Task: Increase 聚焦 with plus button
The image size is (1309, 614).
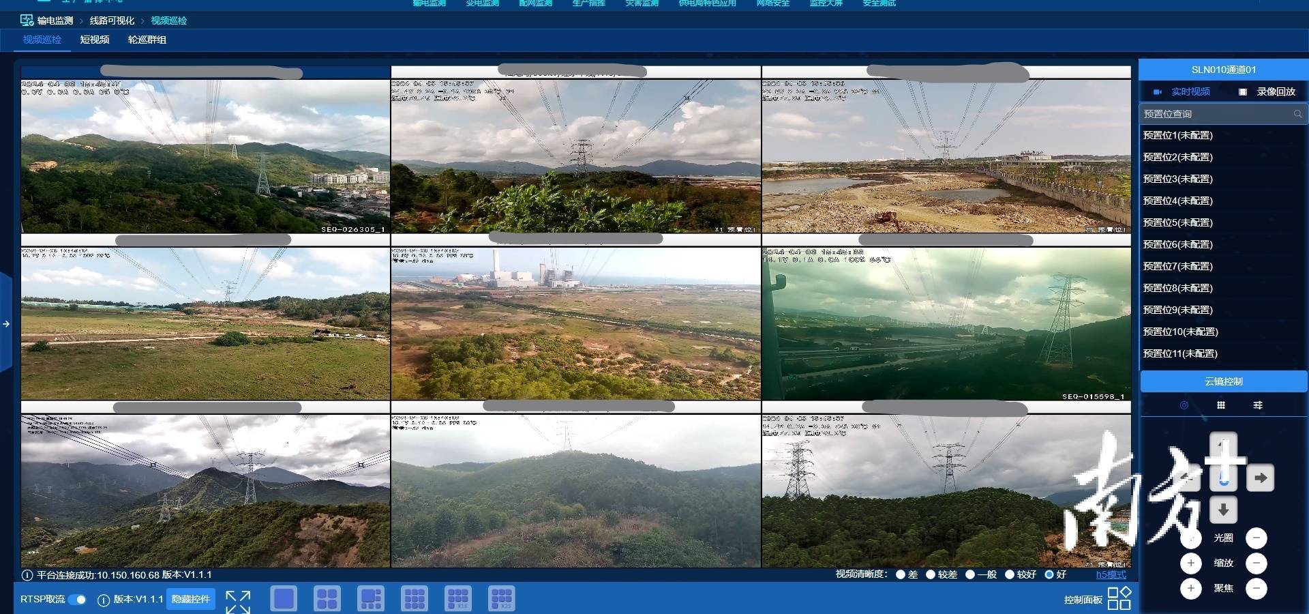Action: pos(1191,588)
